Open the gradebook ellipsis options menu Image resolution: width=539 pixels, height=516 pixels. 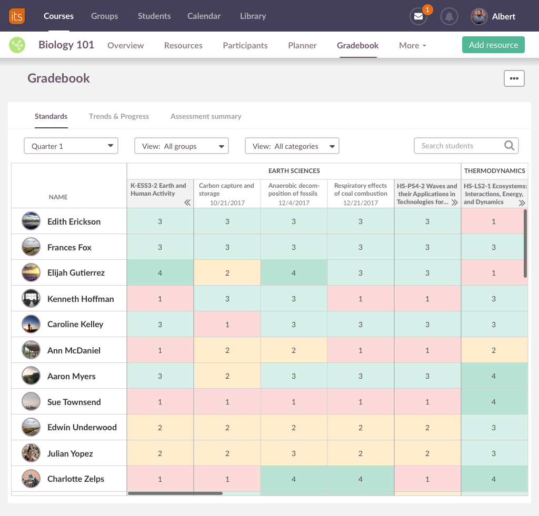[514, 78]
